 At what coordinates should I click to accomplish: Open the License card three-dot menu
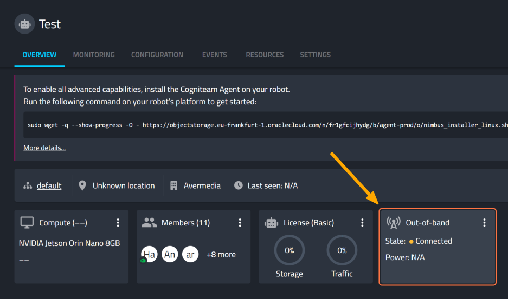(x=362, y=223)
